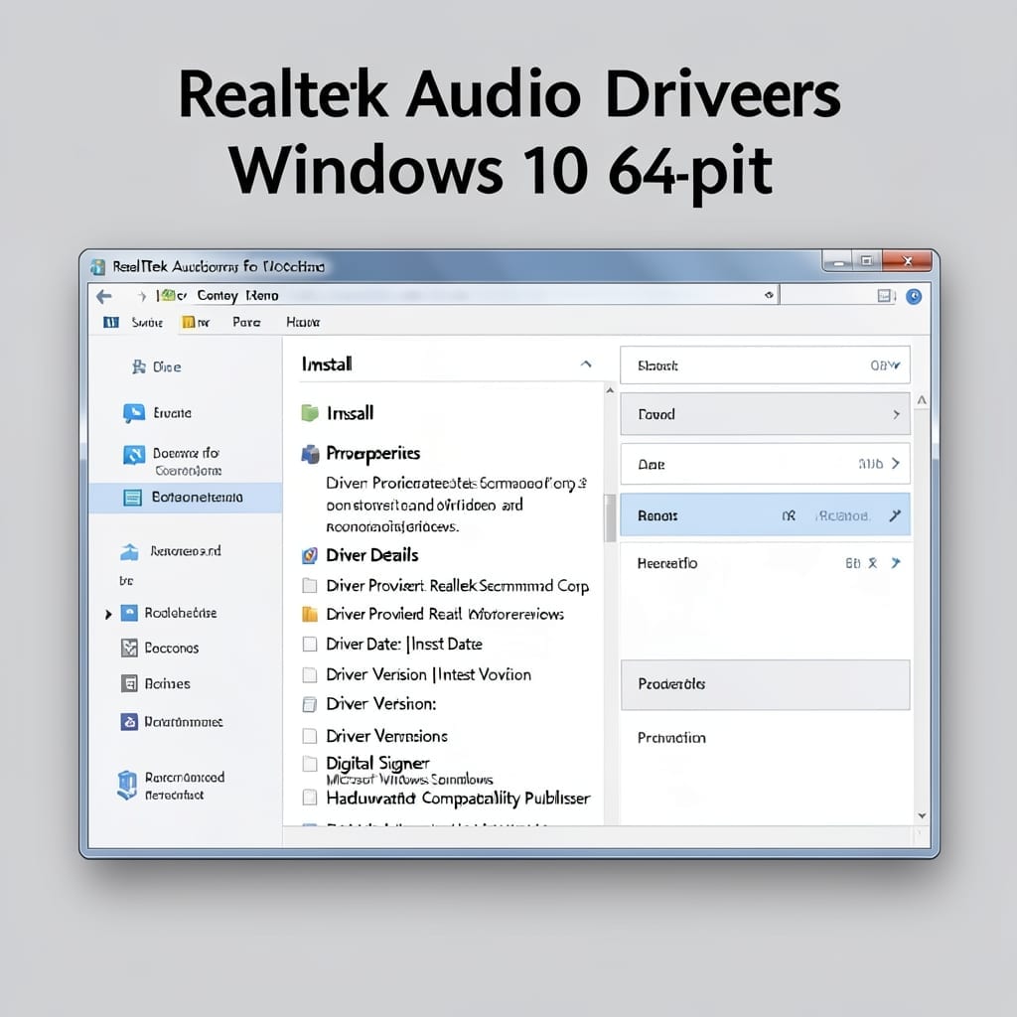
Task: Click the back arrow navigation button
Action: click(x=103, y=297)
